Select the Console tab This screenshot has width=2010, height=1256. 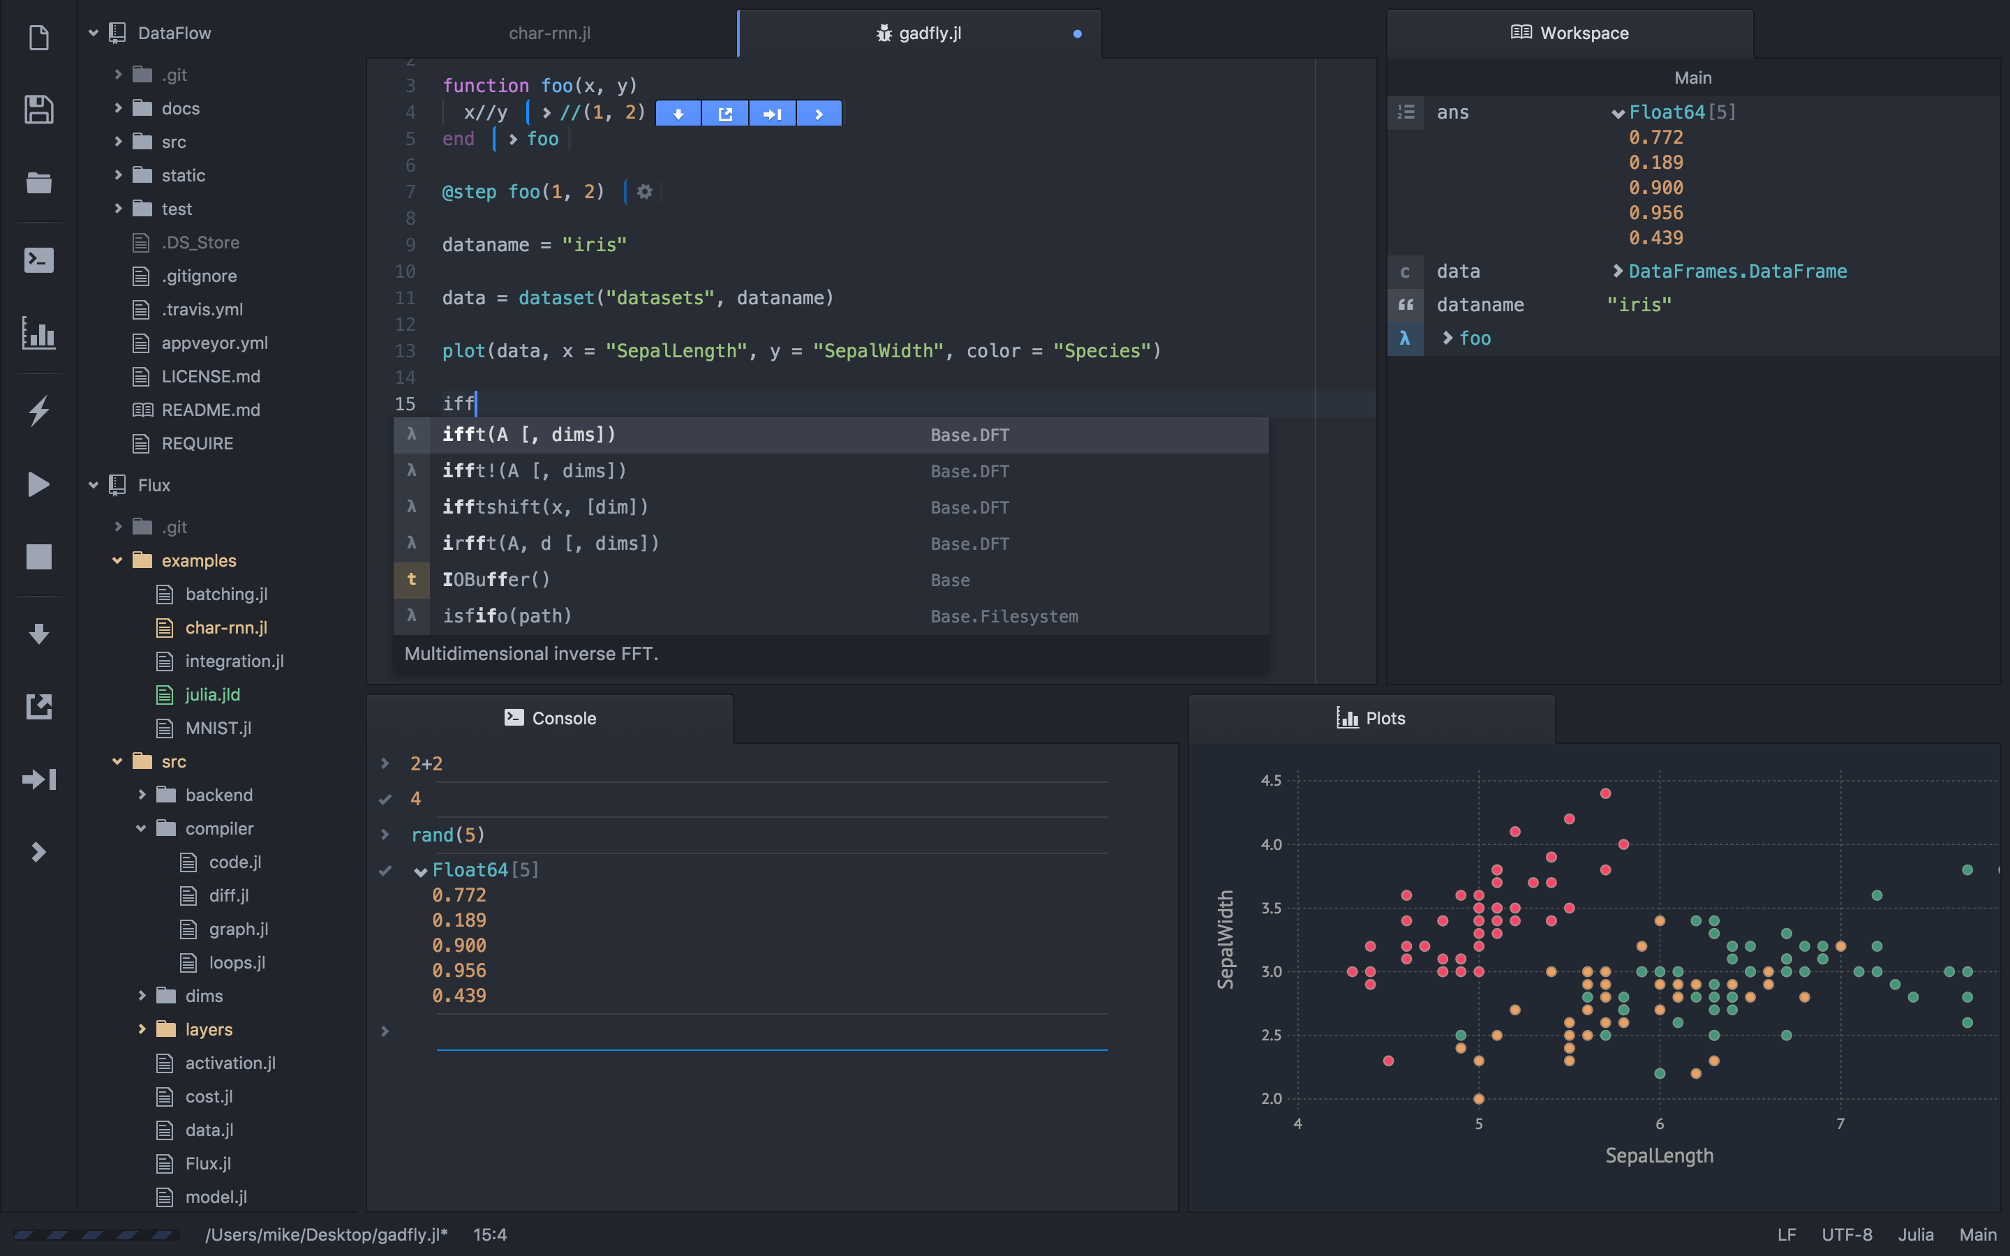pos(550,718)
